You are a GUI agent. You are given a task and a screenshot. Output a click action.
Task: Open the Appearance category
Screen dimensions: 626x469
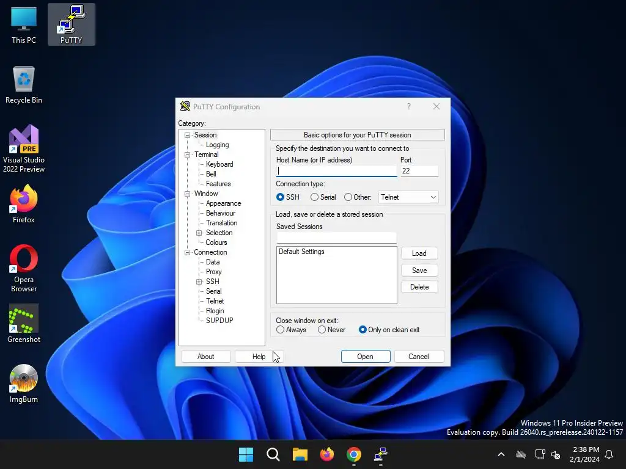pyautogui.click(x=223, y=203)
